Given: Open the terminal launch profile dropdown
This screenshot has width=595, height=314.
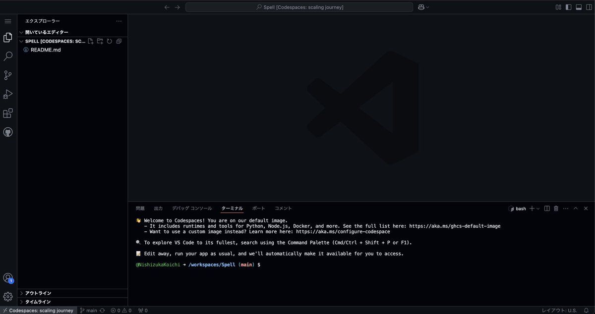Looking at the screenshot, I should pyautogui.click(x=538, y=209).
